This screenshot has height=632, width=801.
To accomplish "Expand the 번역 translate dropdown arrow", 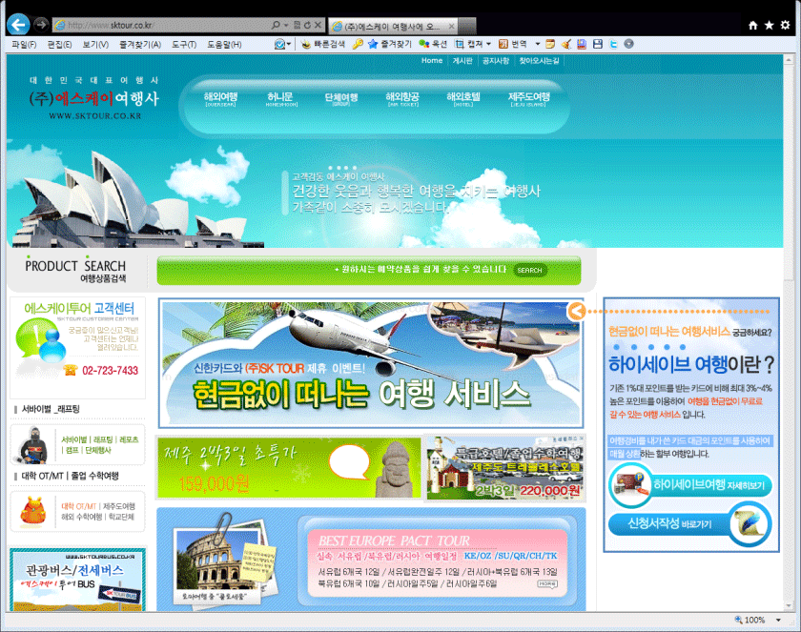I will (538, 45).
